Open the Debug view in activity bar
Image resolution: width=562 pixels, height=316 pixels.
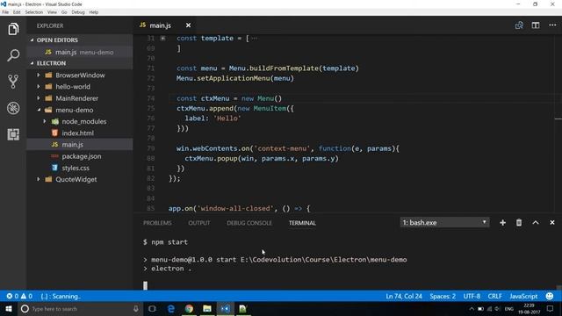click(13, 108)
